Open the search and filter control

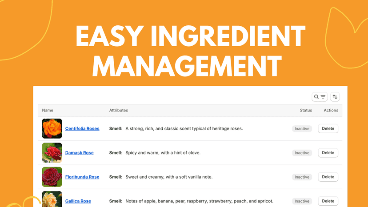coord(320,97)
